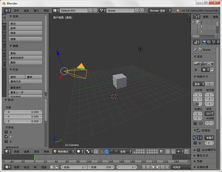The height and width of the screenshot is (172, 222).
Task: Open the 添加 menu in viewport header
Action: tap(37, 151)
